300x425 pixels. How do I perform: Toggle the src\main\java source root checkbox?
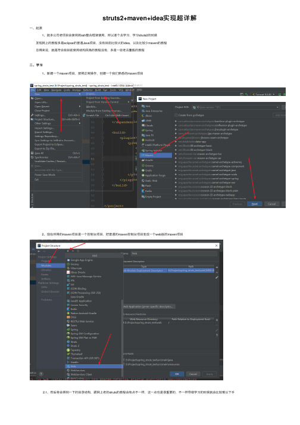pyautogui.click(x=124, y=360)
